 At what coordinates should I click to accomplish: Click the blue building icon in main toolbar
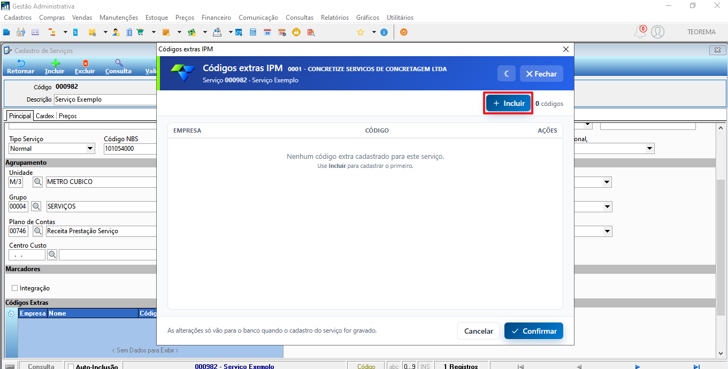click(x=6, y=32)
